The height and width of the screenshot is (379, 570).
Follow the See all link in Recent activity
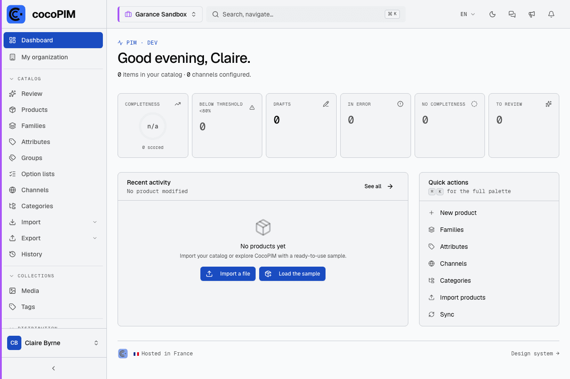pos(379,186)
